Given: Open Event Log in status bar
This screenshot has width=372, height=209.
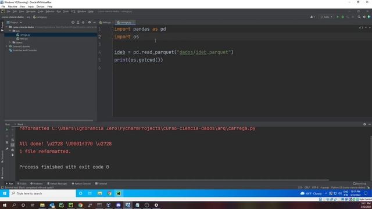Looking at the screenshot, I should [x=359, y=183].
